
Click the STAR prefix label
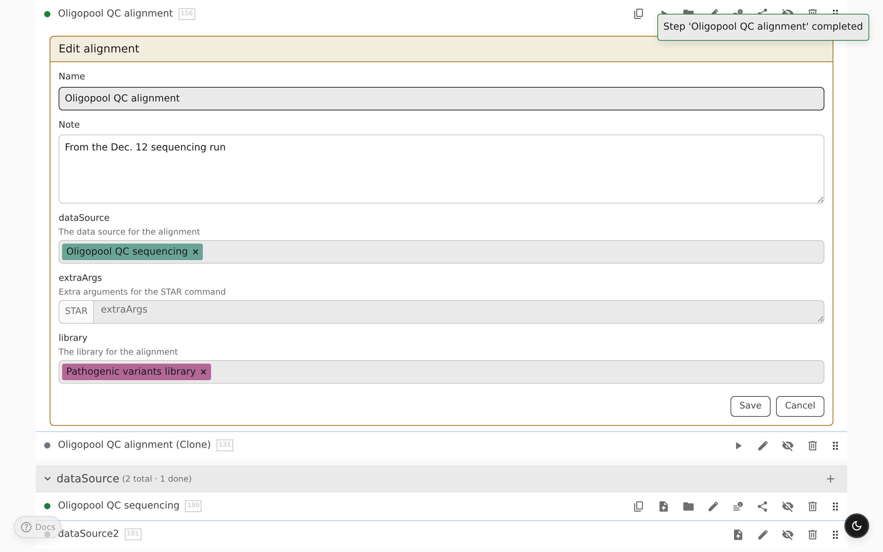pyautogui.click(x=76, y=312)
